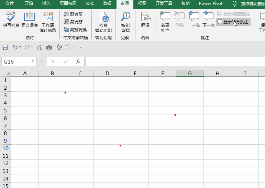Click into the formula bar
The height and width of the screenshot is (188, 265).
(175, 62)
